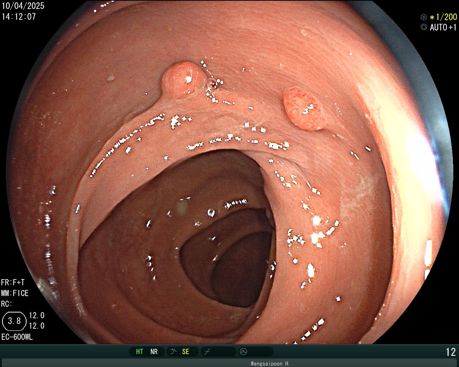Click the tone curve icon in status bar
Viewport: 459px width, 367px height.
click(207, 352)
